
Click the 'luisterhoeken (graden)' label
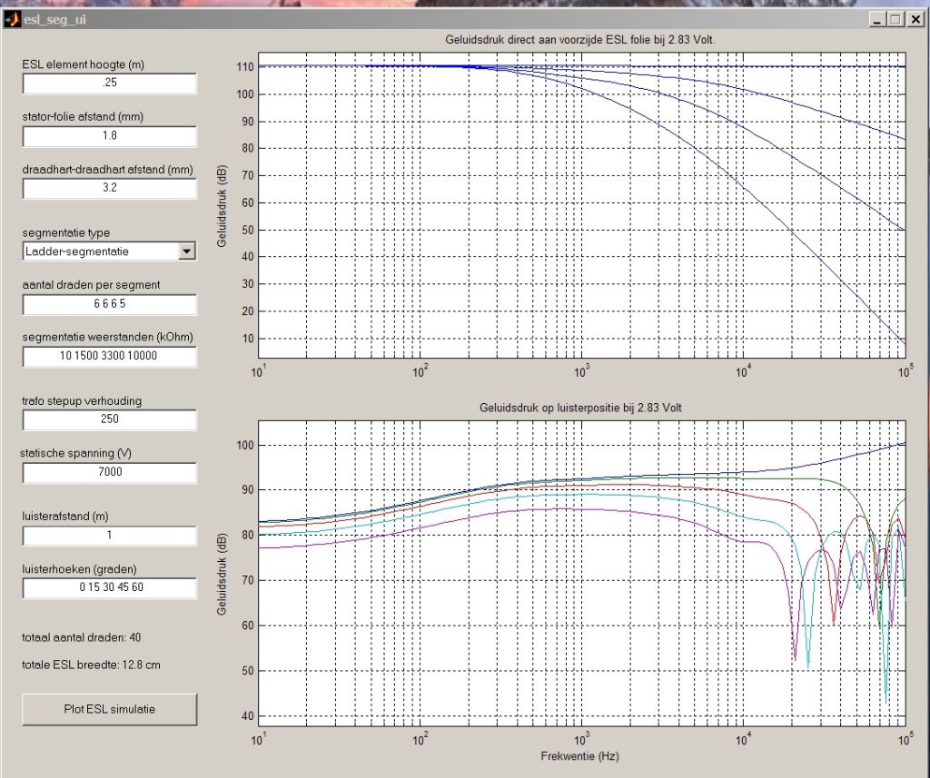(x=80, y=569)
